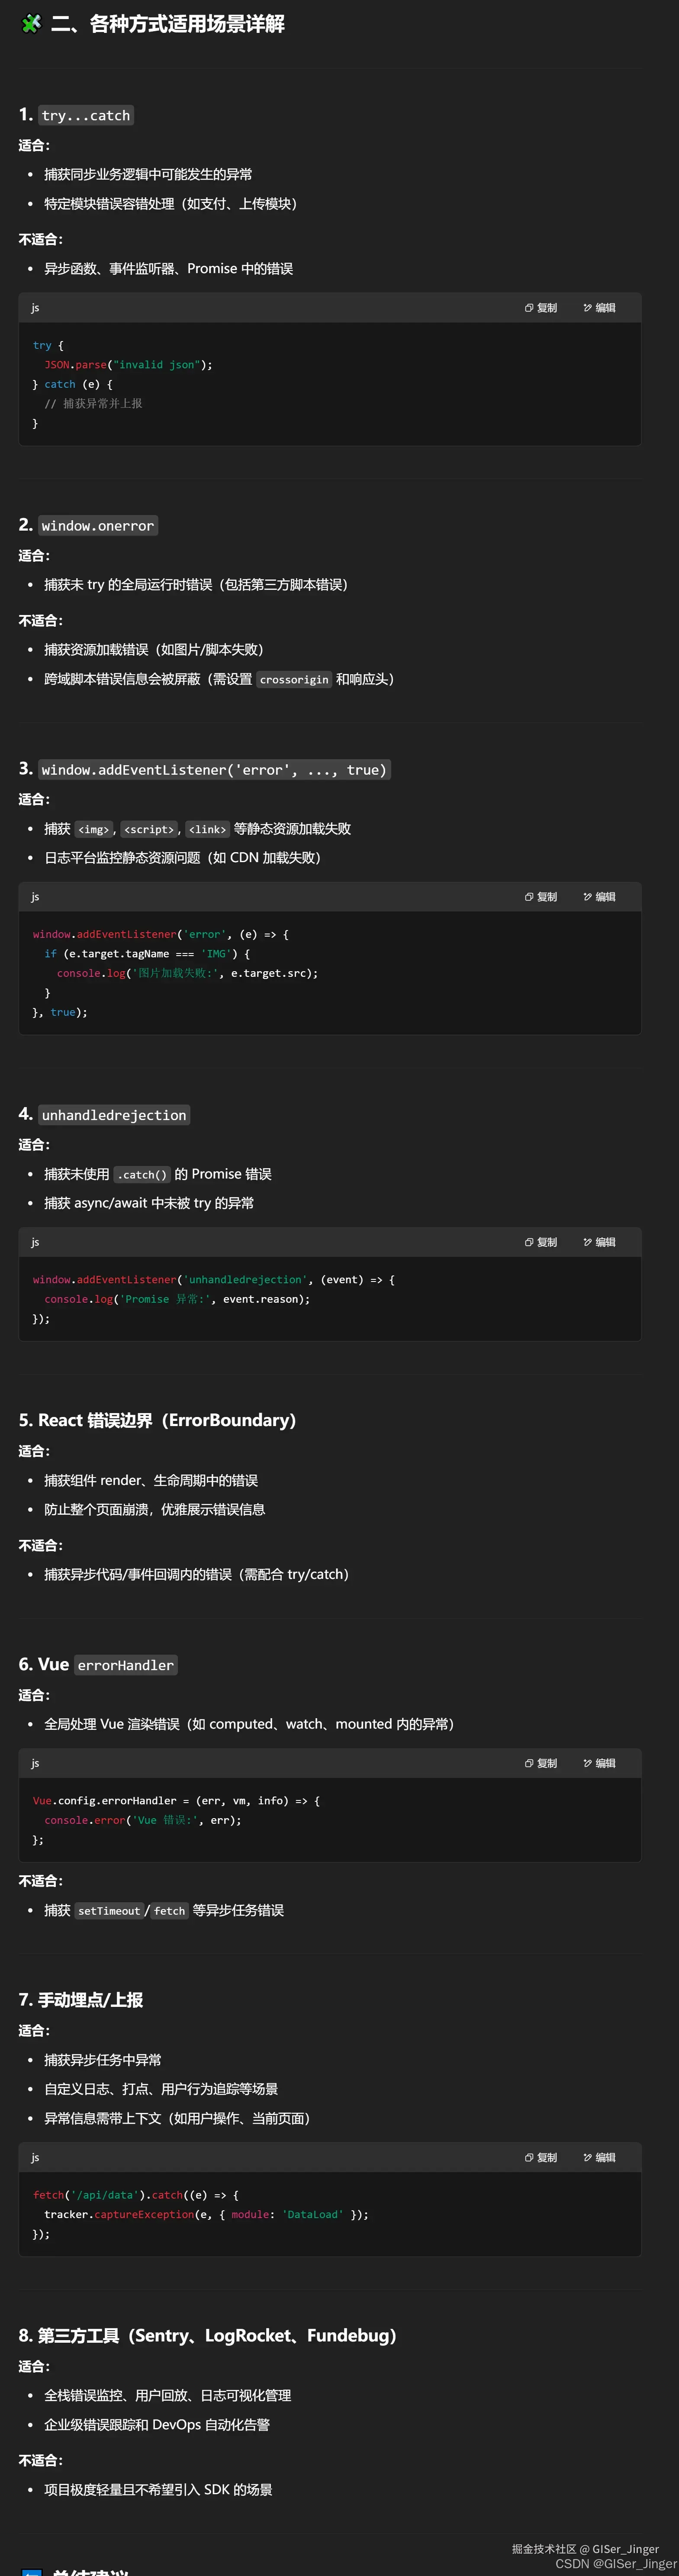Click the line console.log('图片加载失败:', e.target.src);
The image size is (679, 2576).
(187, 973)
